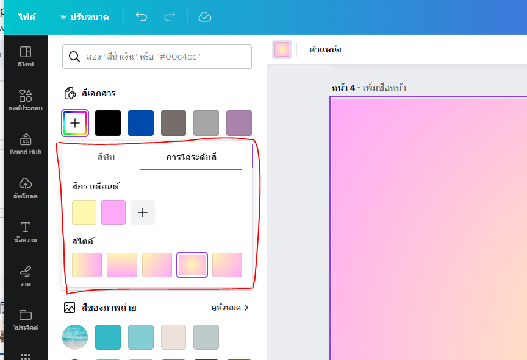Select the teal photo color swatch
Viewport: 527px width, 360px height.
tap(108, 337)
